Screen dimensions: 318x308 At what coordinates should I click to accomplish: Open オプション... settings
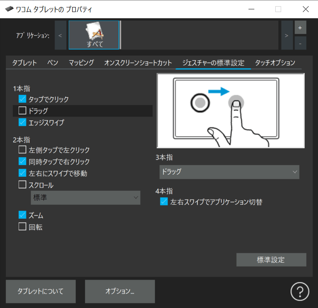coord(120,291)
